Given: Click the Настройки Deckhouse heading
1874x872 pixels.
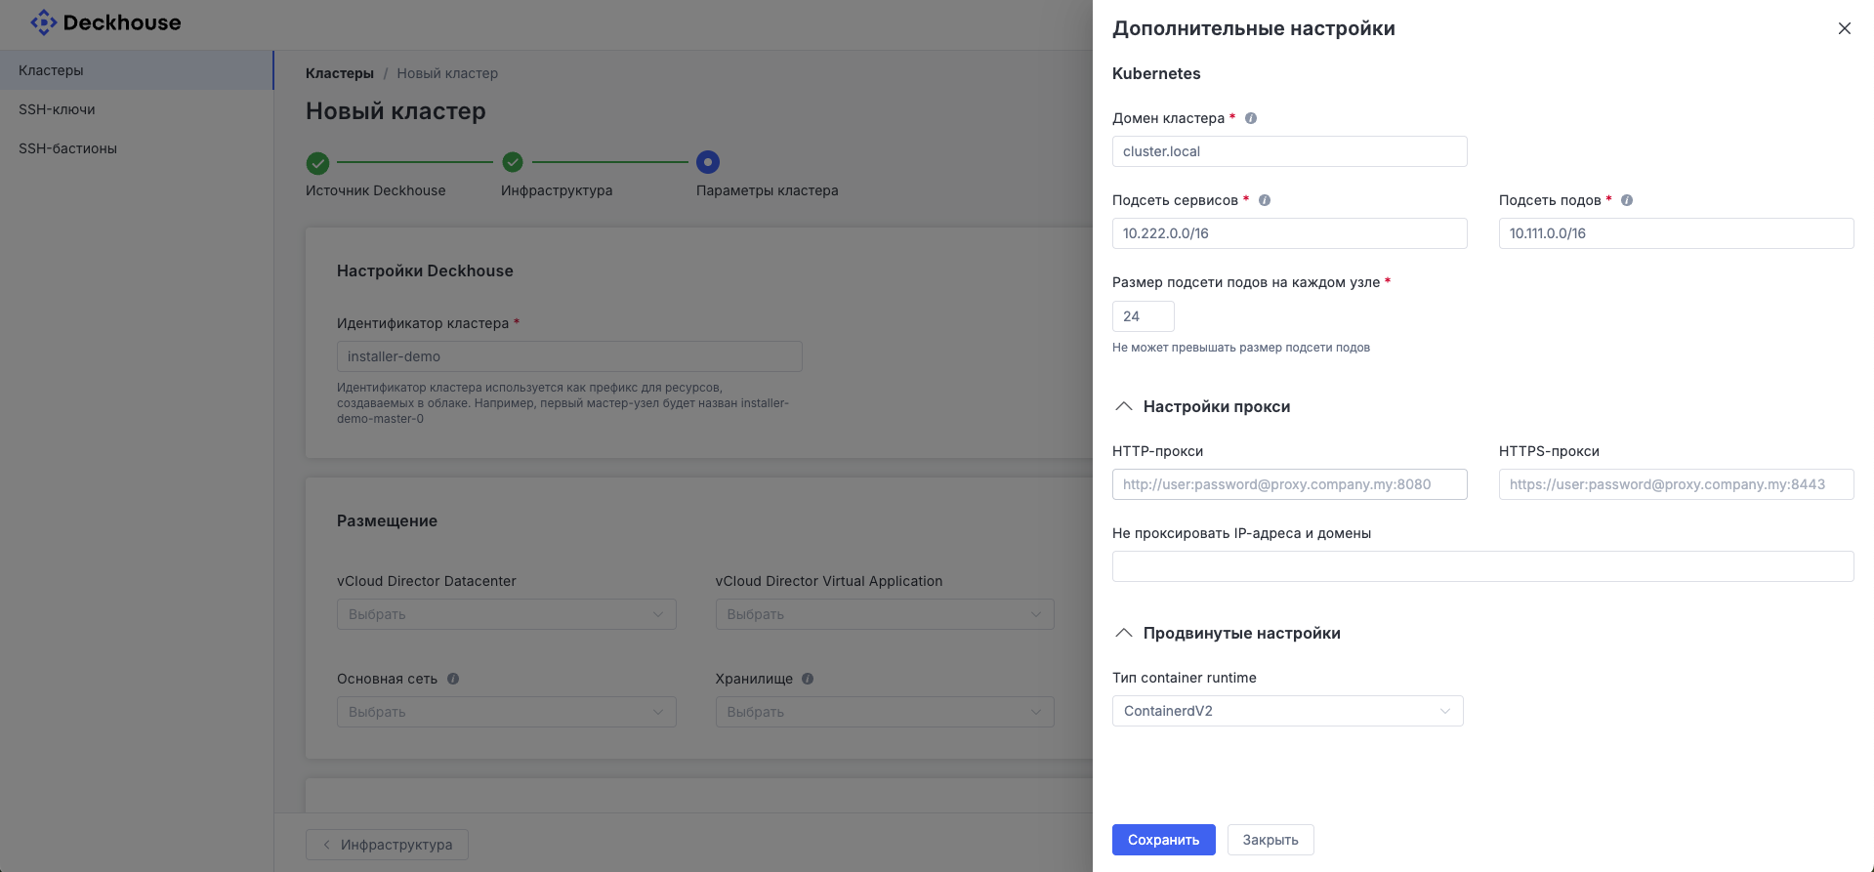Looking at the screenshot, I should 425,270.
